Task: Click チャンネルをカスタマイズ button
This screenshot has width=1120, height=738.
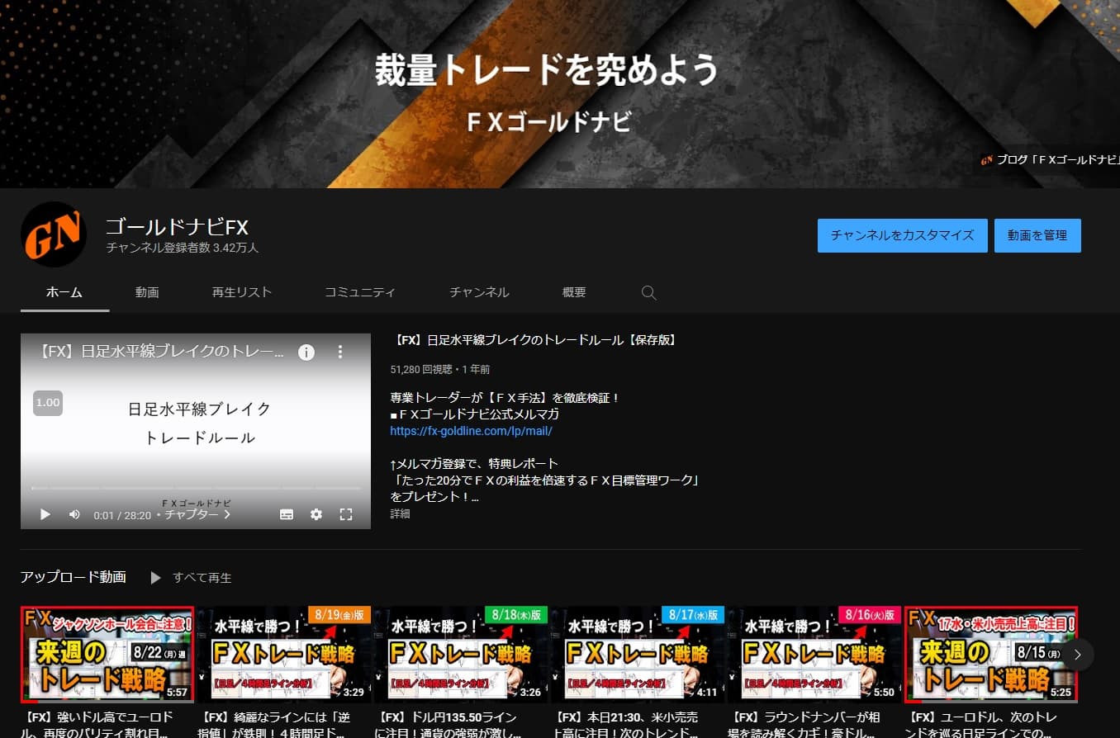Action: click(x=902, y=235)
